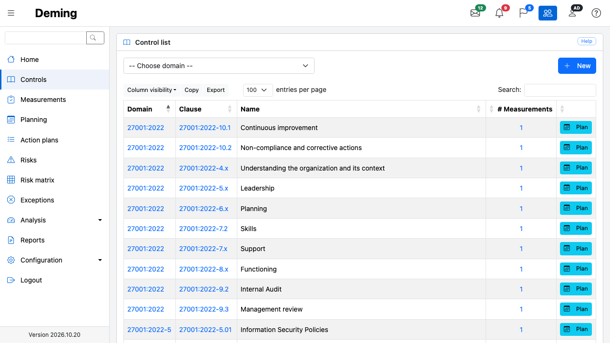
Task: Click the Help badge button
Action: [587, 41]
